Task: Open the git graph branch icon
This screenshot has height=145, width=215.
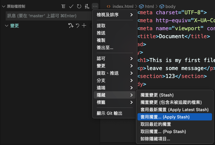Action: [x=87, y=6]
